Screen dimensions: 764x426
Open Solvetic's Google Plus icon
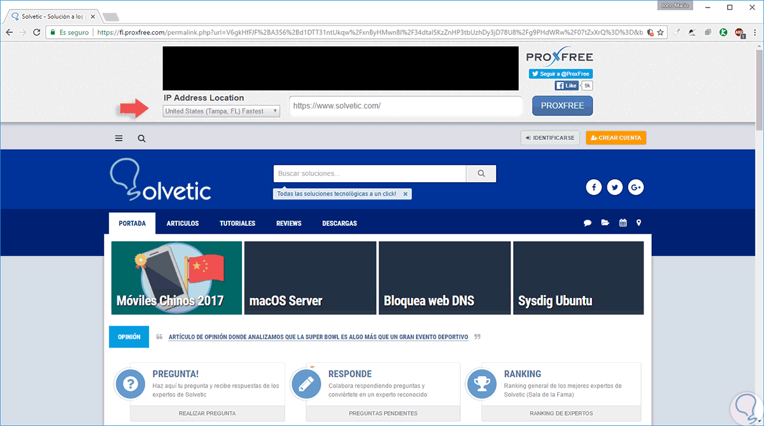click(635, 187)
